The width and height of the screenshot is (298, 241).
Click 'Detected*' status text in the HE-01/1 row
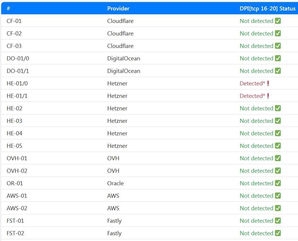[252, 96]
